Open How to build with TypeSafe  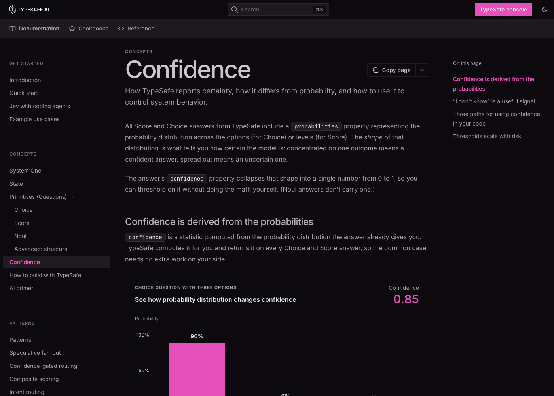pyautogui.click(x=45, y=275)
